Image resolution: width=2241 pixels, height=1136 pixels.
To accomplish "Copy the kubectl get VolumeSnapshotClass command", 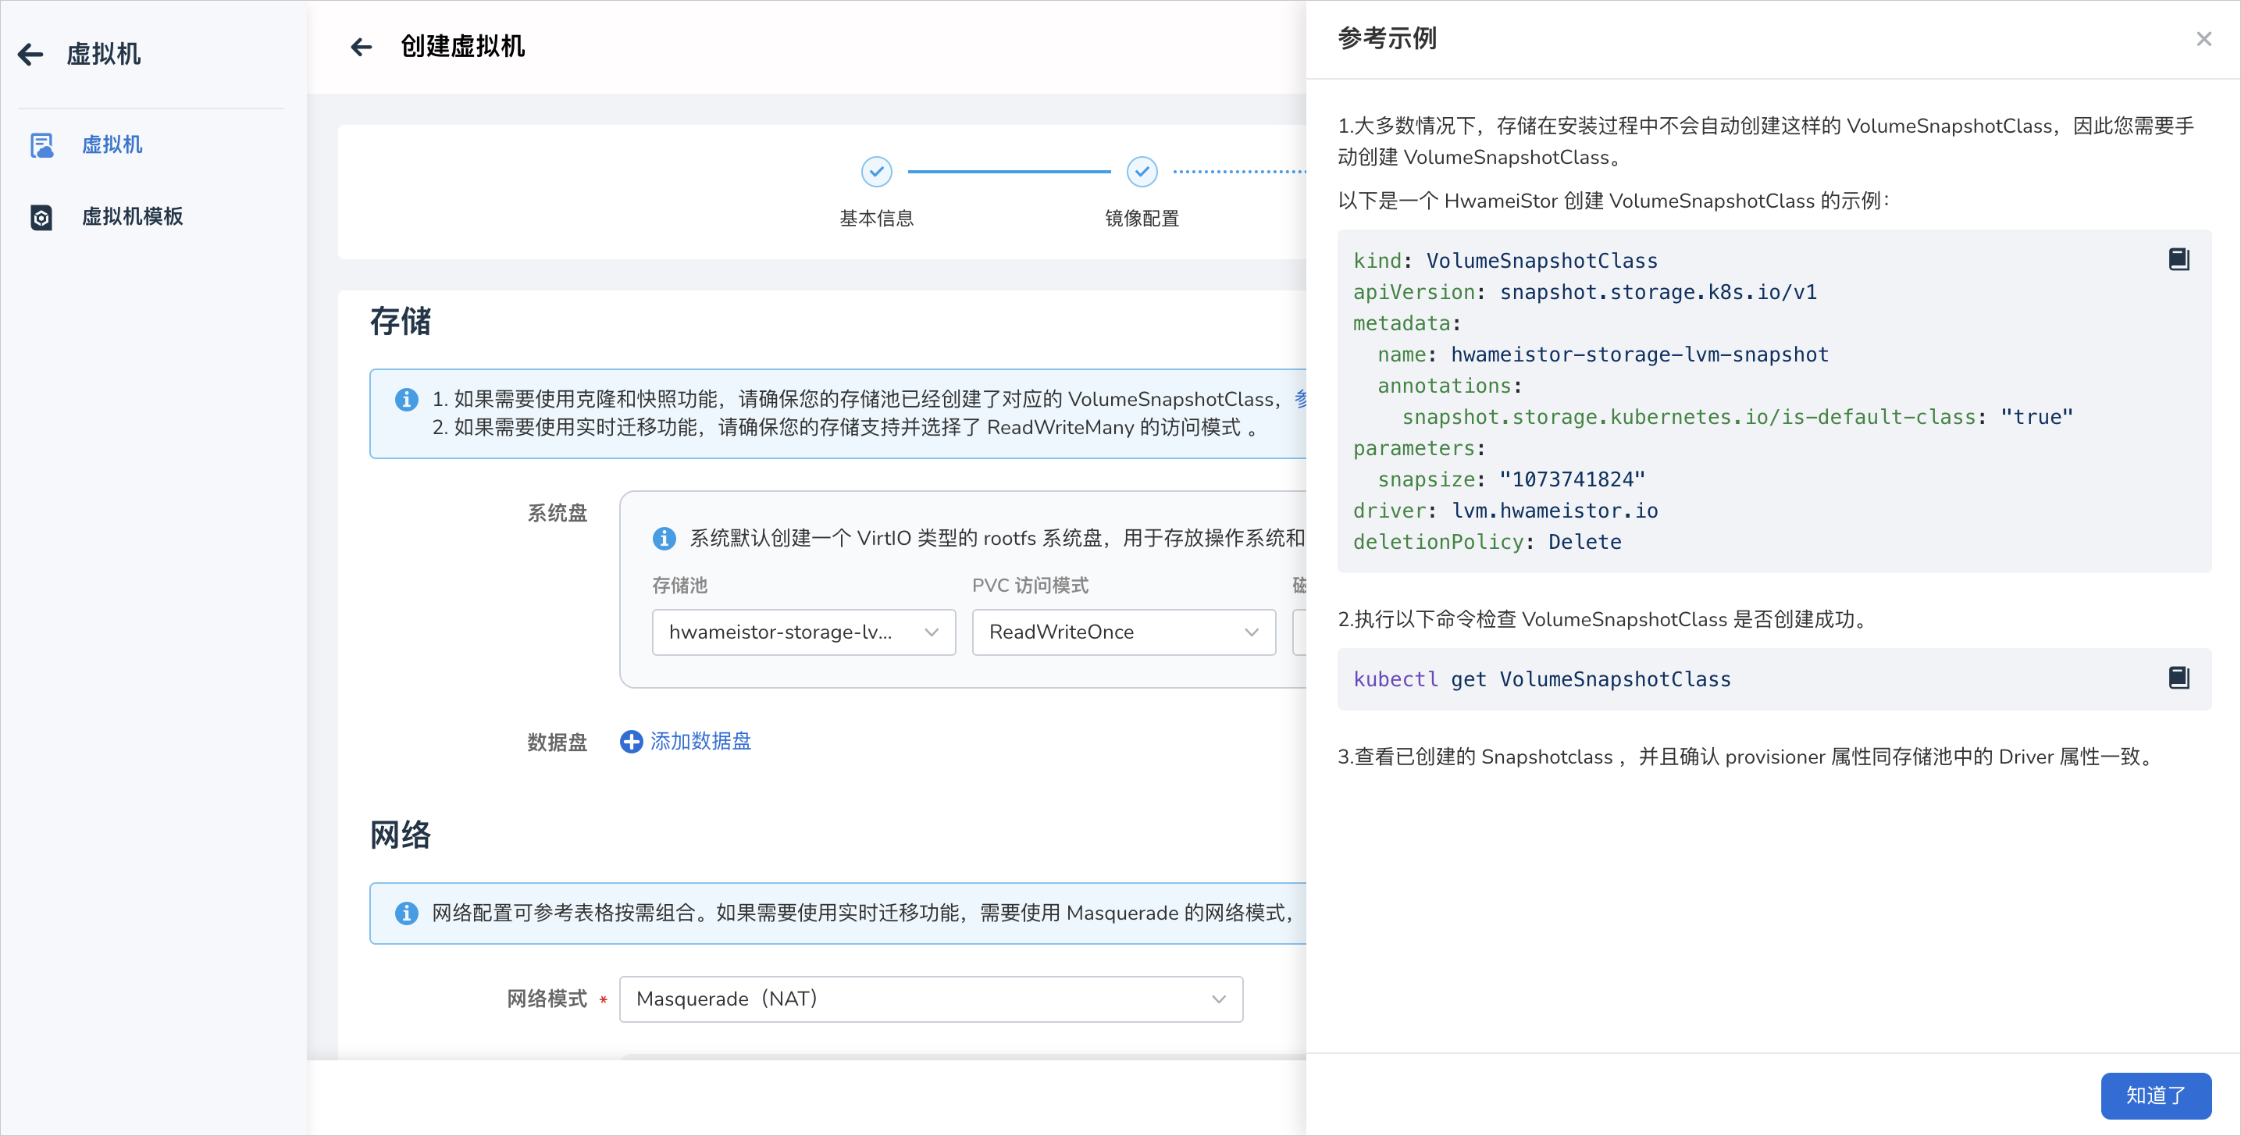I will pos(2179,678).
